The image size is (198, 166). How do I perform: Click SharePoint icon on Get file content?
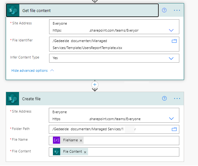13,10
